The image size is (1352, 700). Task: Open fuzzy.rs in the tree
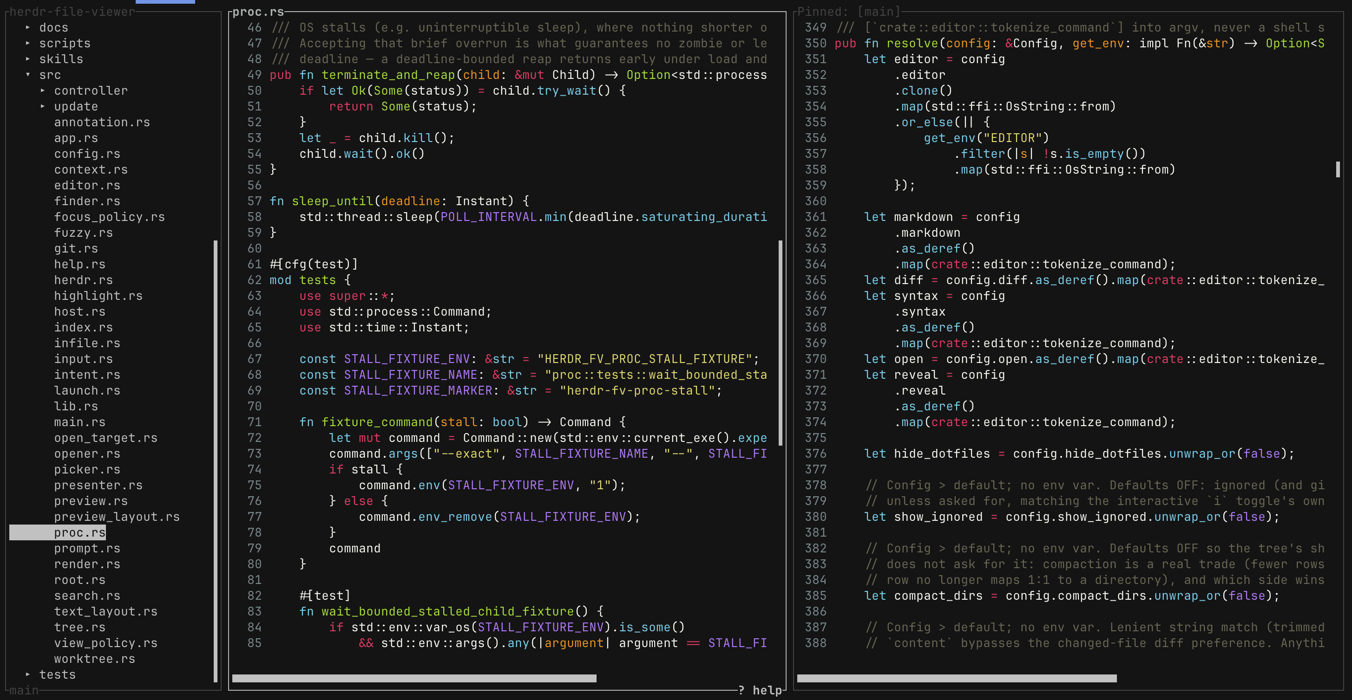(84, 232)
